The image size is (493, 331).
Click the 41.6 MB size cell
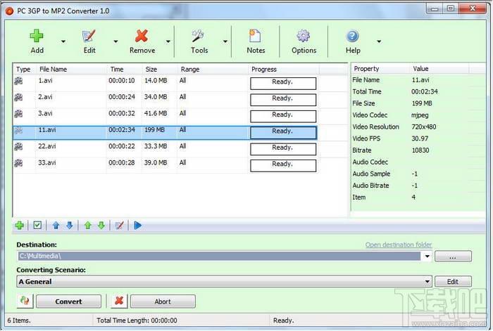156,113
